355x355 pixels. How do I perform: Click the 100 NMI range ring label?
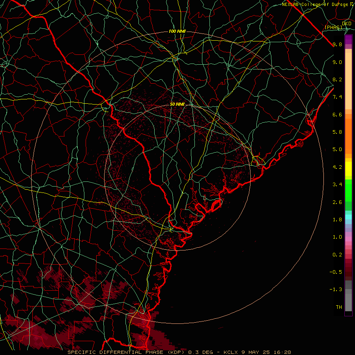[x=177, y=31]
